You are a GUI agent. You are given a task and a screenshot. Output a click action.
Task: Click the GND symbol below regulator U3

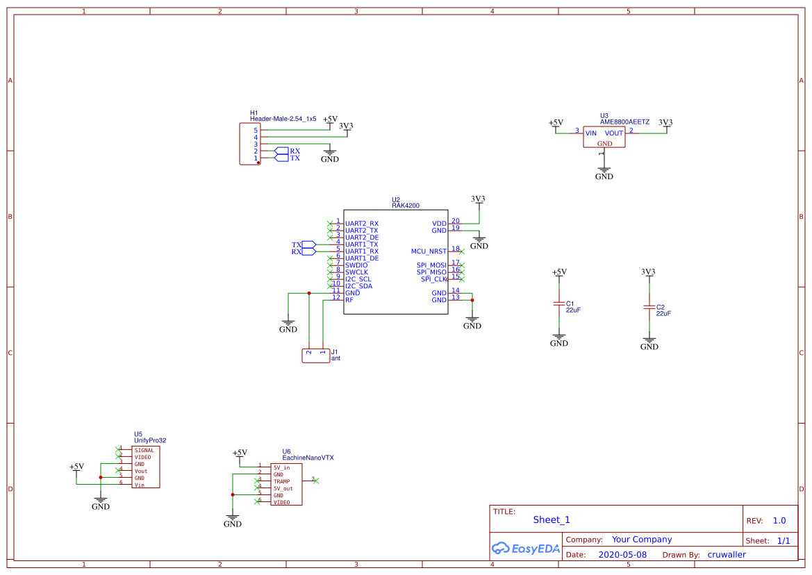(x=603, y=170)
